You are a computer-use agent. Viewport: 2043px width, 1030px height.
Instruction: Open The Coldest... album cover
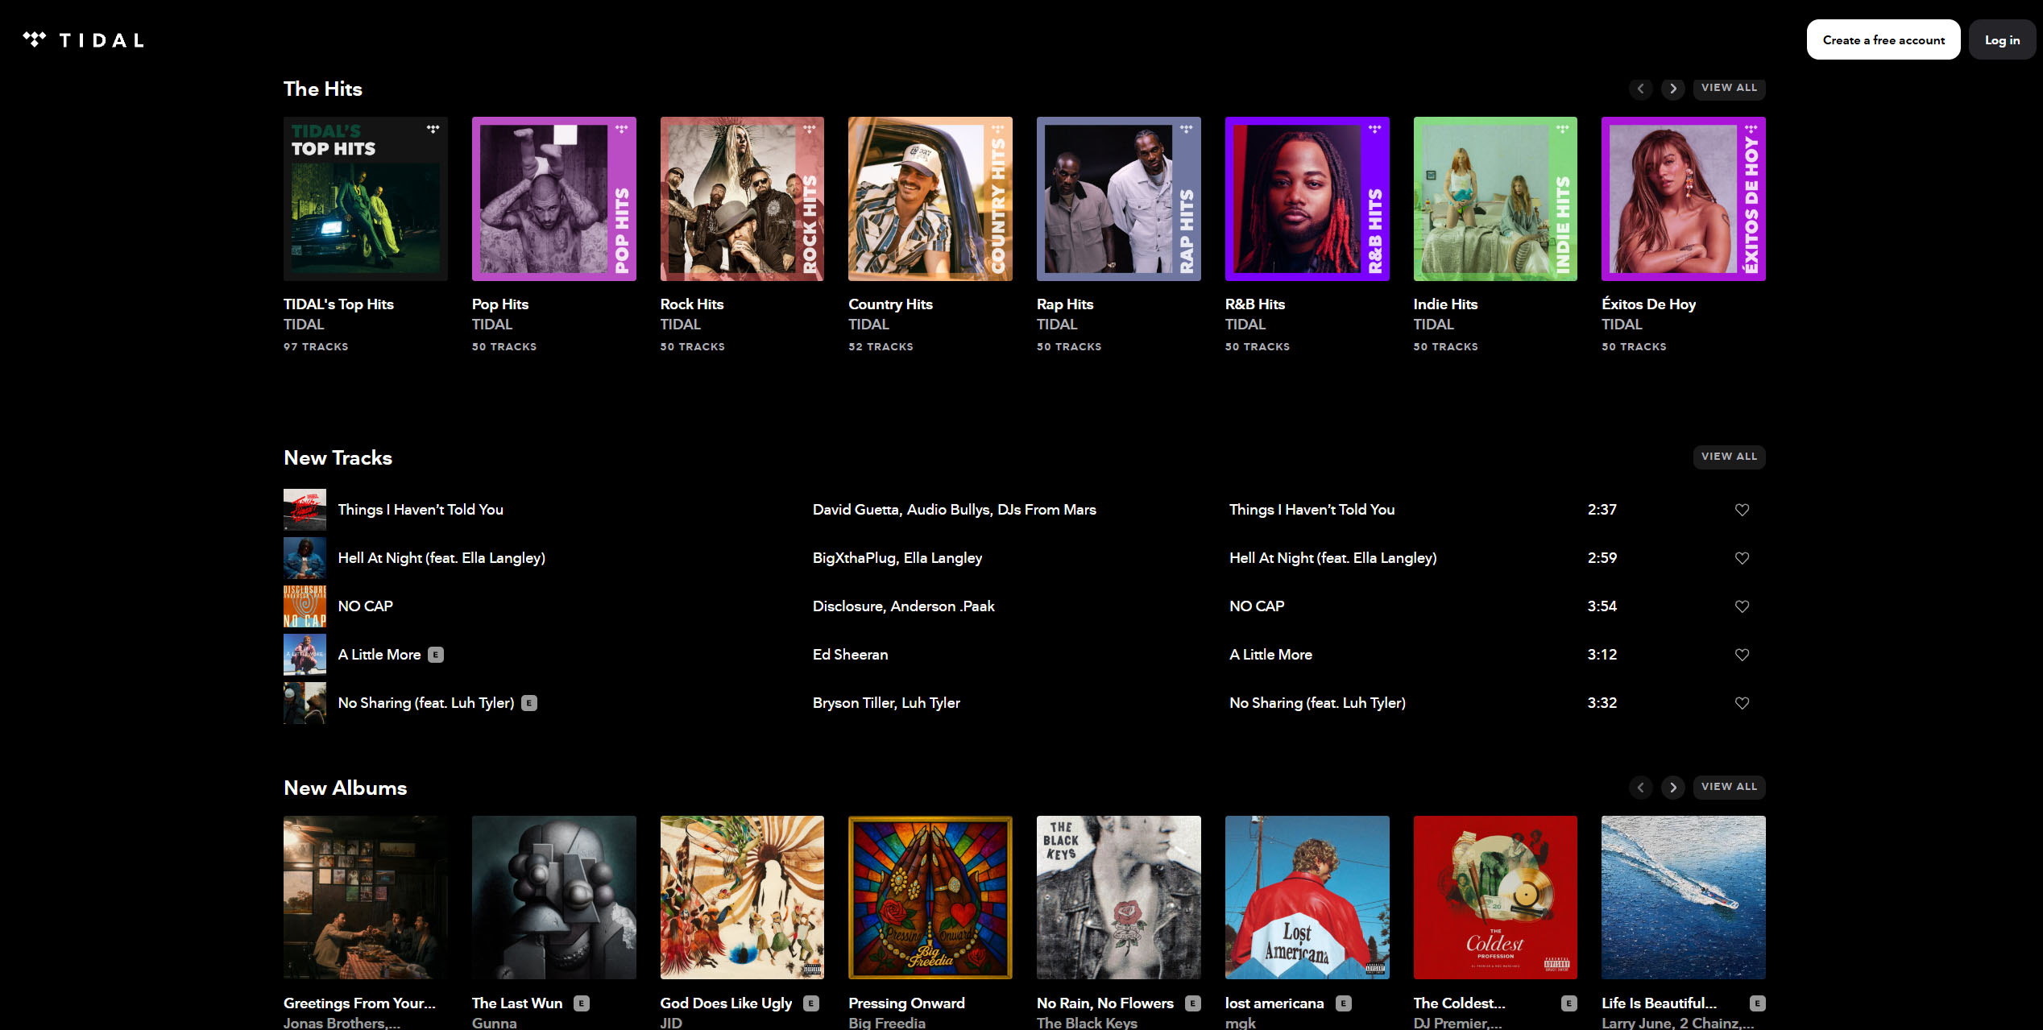(x=1495, y=897)
